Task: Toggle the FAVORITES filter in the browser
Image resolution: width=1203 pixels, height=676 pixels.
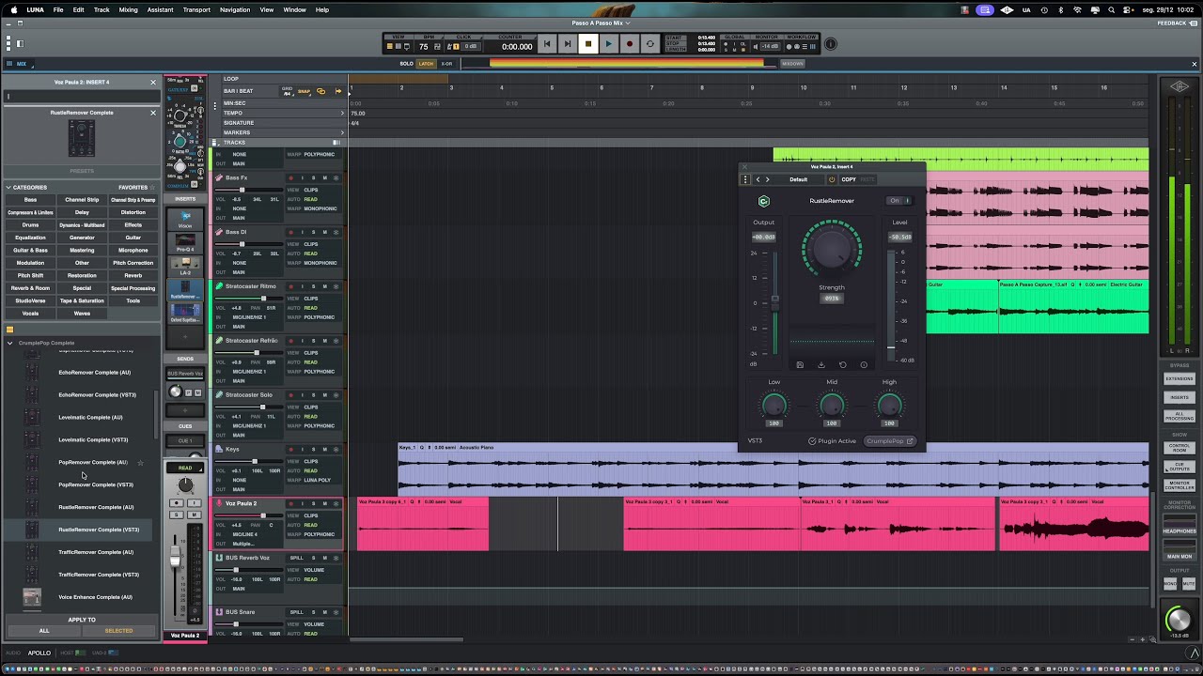Action: pos(136,187)
